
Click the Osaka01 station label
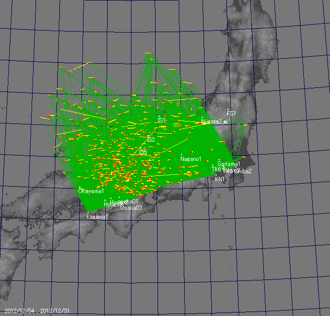pos(128,201)
